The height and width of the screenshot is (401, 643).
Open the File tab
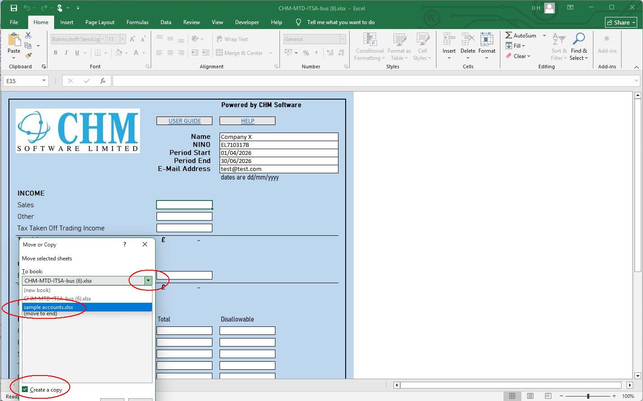14,22
